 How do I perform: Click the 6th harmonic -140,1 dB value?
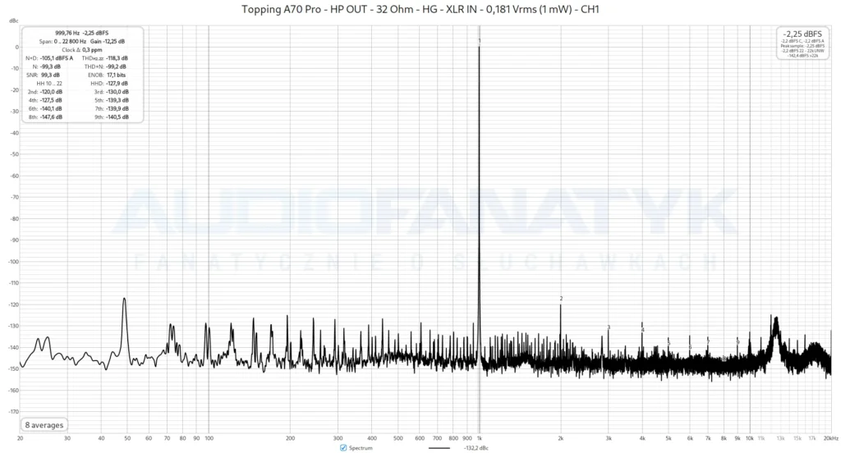pos(51,108)
